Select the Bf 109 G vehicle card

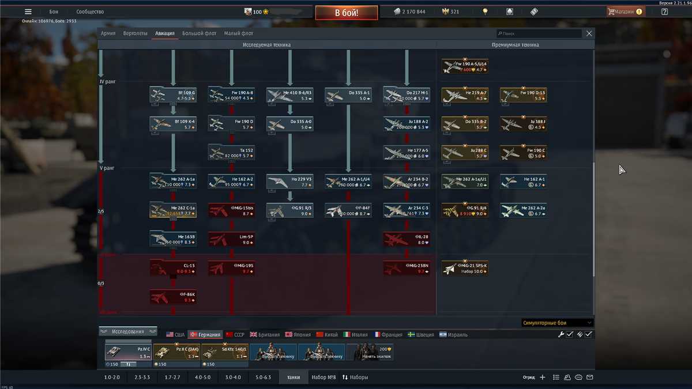pos(173,95)
